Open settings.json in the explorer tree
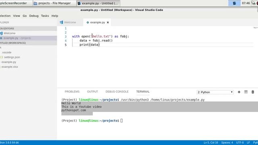Image resolution: width=258 pixels, height=145 pixels. (x=12, y=57)
